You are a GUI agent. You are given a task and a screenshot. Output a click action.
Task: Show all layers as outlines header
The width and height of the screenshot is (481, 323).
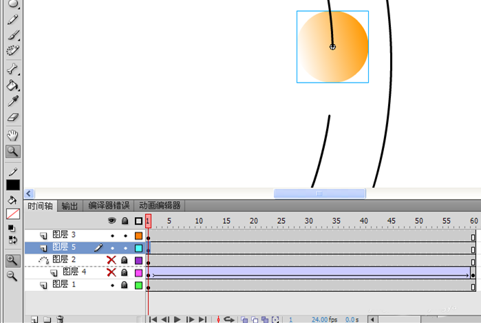pos(138,221)
